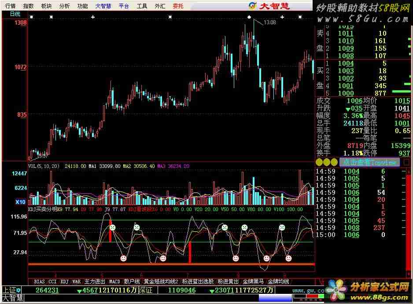Click the blue progress bar in status bar
This screenshot has width=413, height=304.
[276, 298]
